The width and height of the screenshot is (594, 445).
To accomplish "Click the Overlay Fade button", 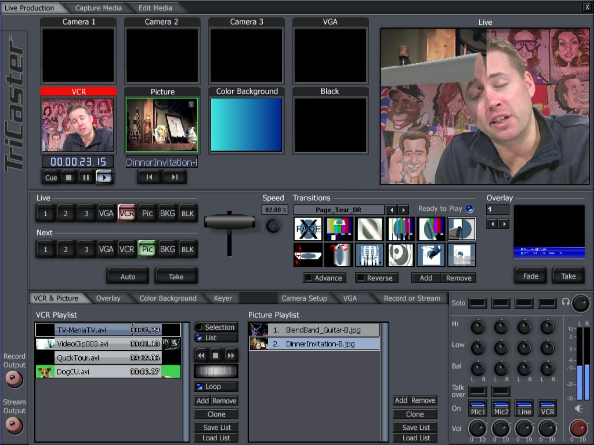I will point(530,276).
